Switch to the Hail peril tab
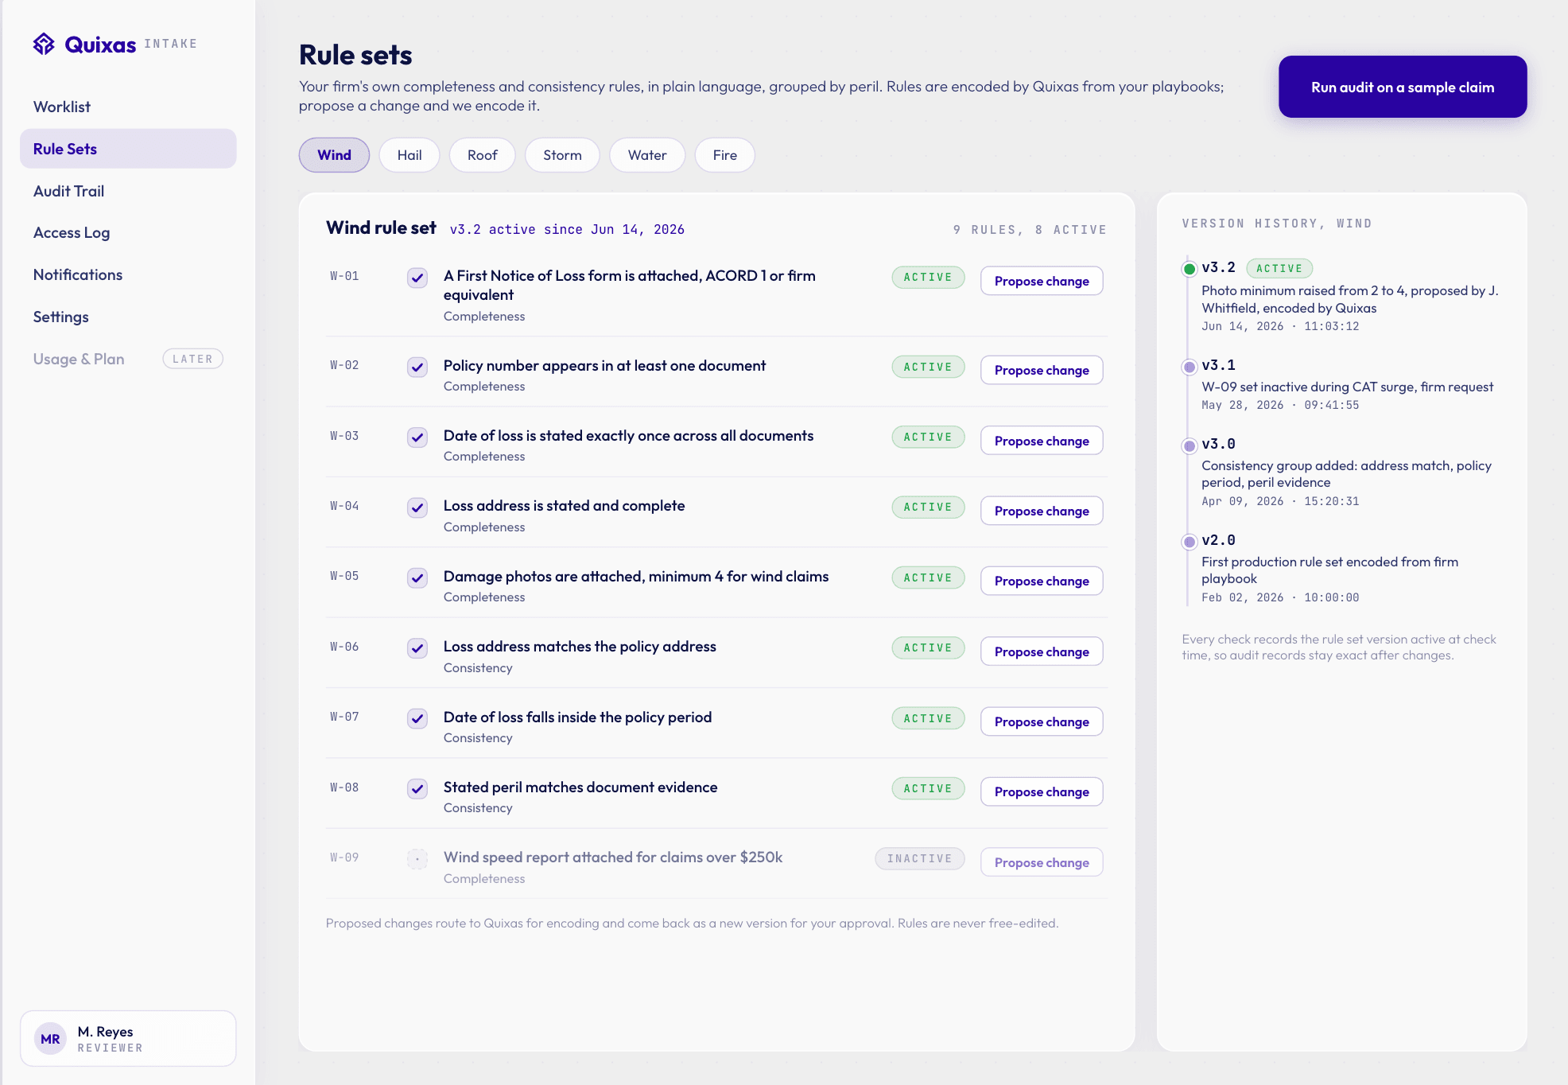Viewport: 1568px width, 1085px height. pos(409,155)
